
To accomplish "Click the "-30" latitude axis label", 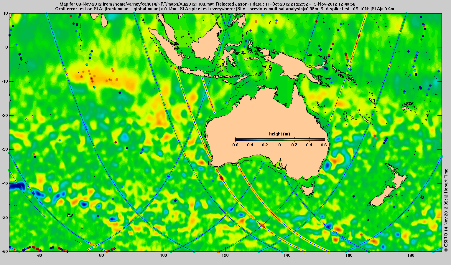I will coord(4,149).
